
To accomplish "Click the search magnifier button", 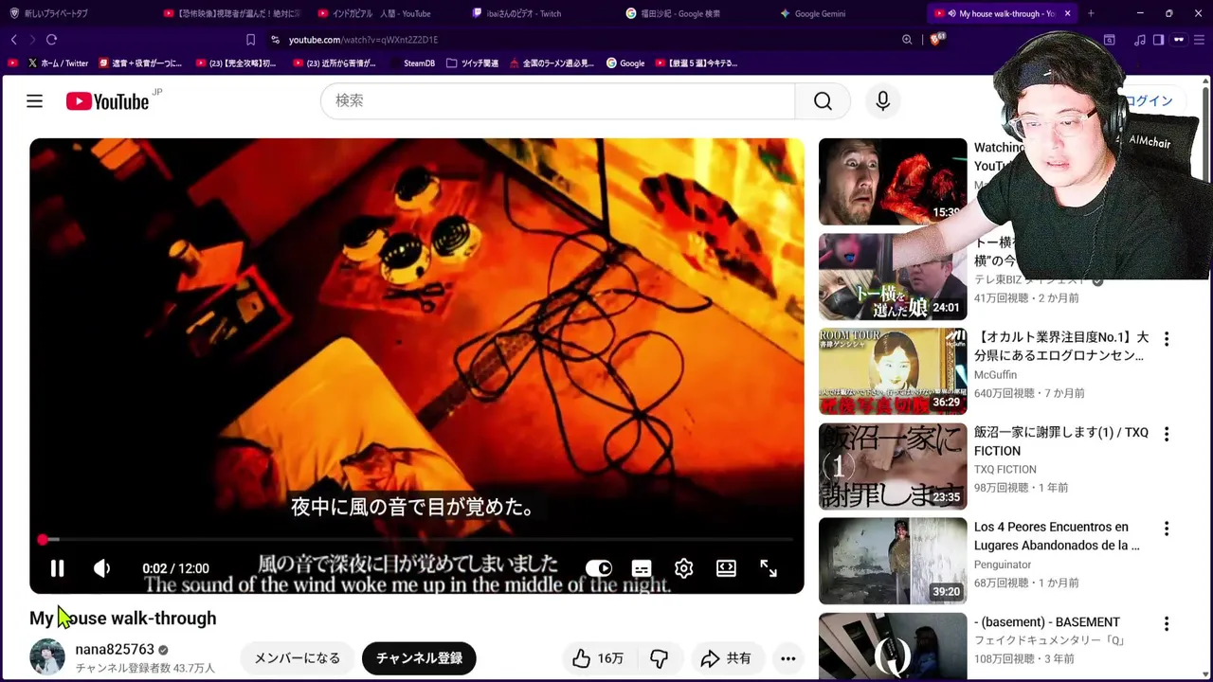I will (823, 101).
